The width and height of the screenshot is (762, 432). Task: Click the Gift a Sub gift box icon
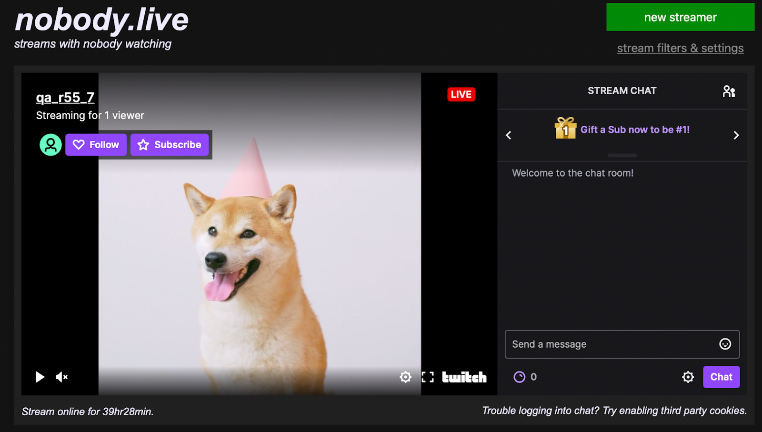coord(565,128)
